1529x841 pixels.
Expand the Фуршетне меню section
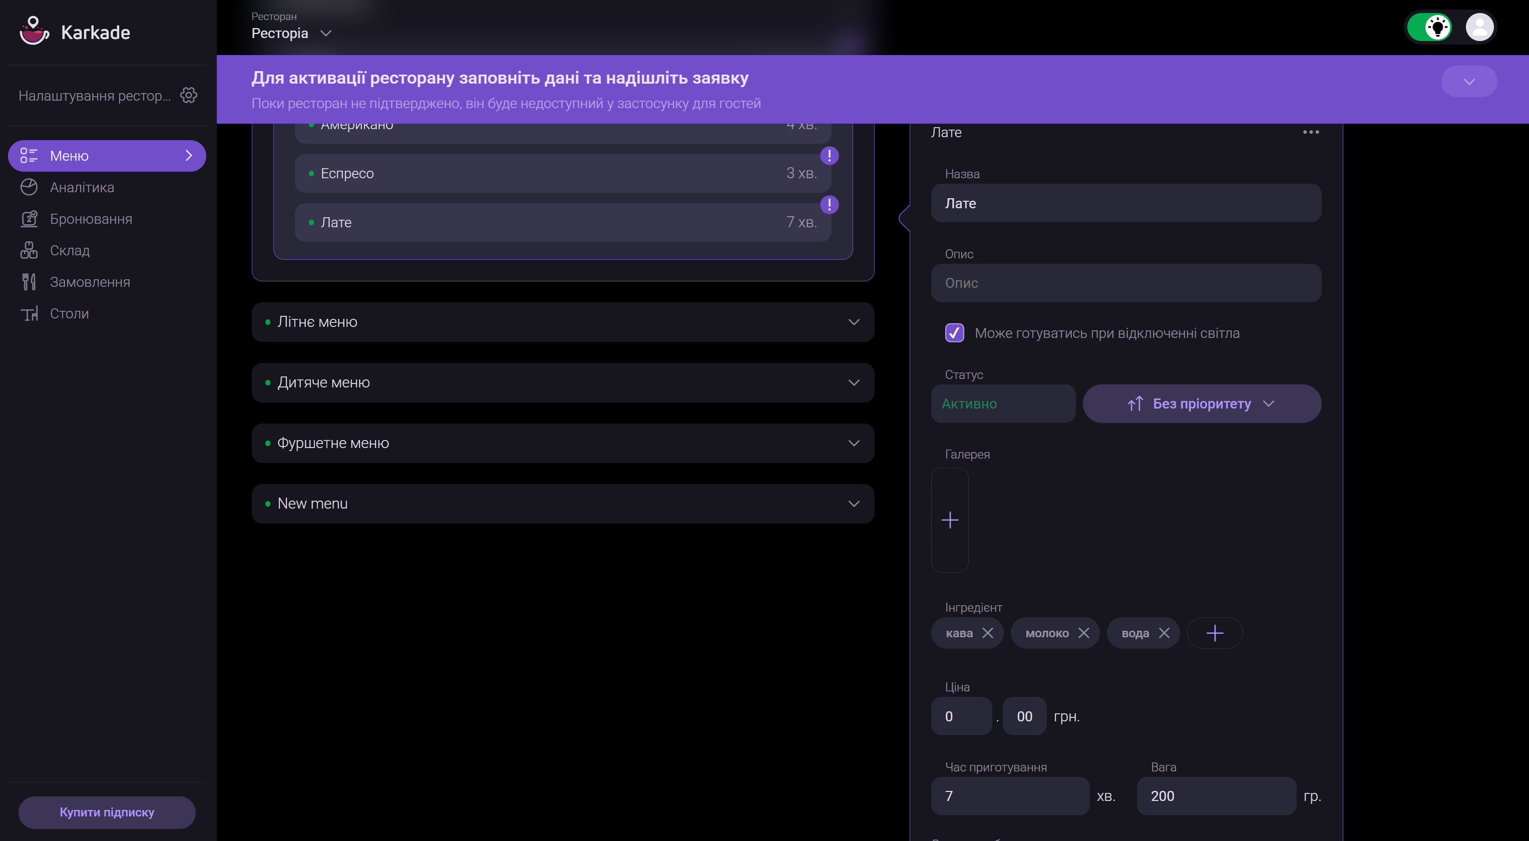pos(563,443)
